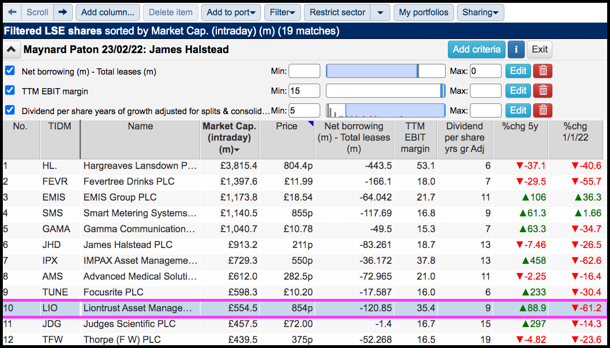Edit the Net borrowing criterion

click(518, 71)
